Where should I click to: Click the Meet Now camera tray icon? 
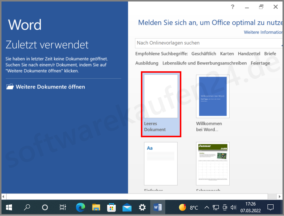tap(225, 207)
